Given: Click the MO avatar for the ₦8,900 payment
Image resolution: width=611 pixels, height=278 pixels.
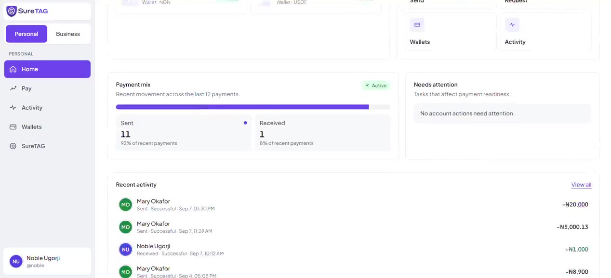Looking at the screenshot, I should click(126, 272).
